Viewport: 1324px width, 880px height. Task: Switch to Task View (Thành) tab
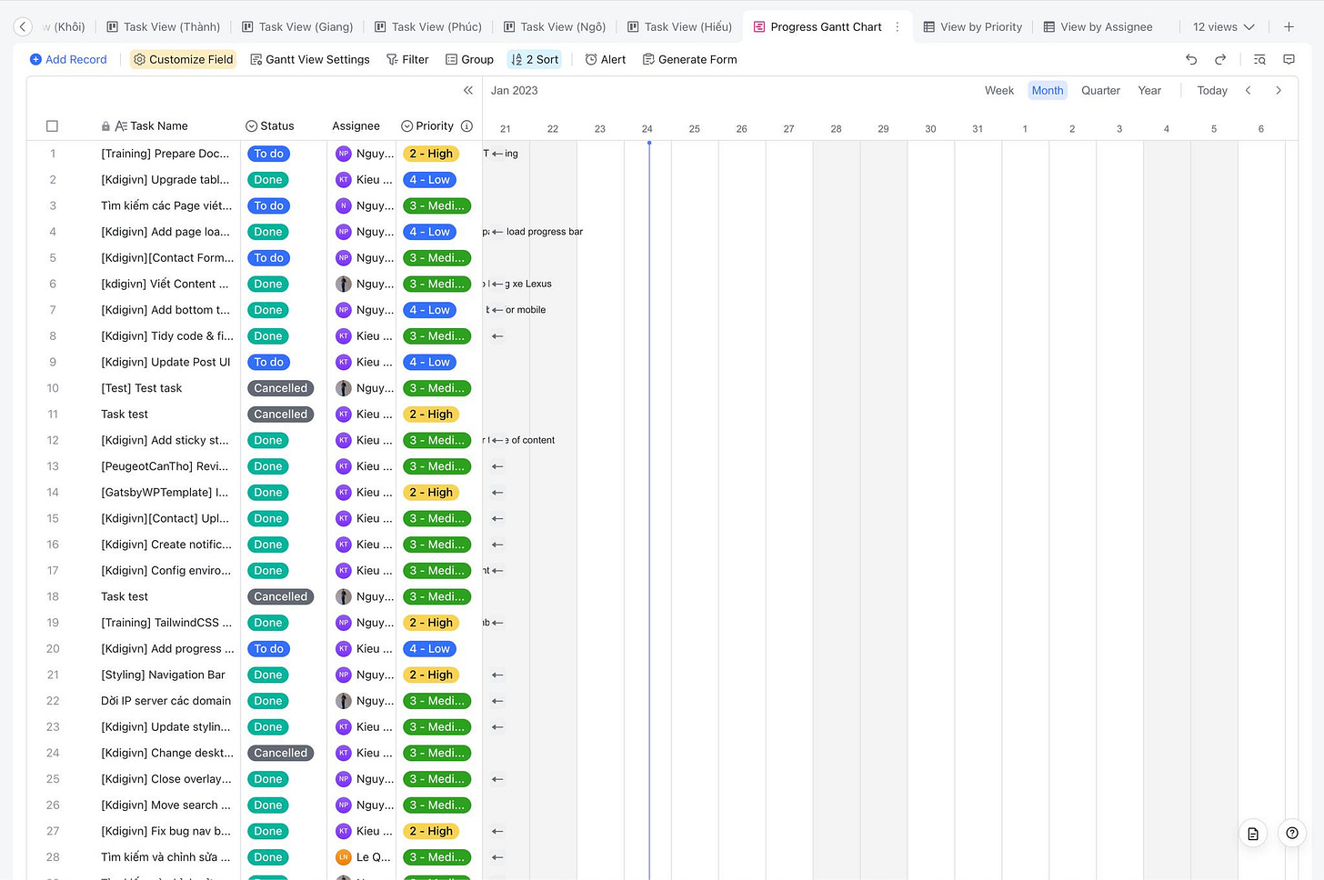pyautogui.click(x=164, y=27)
